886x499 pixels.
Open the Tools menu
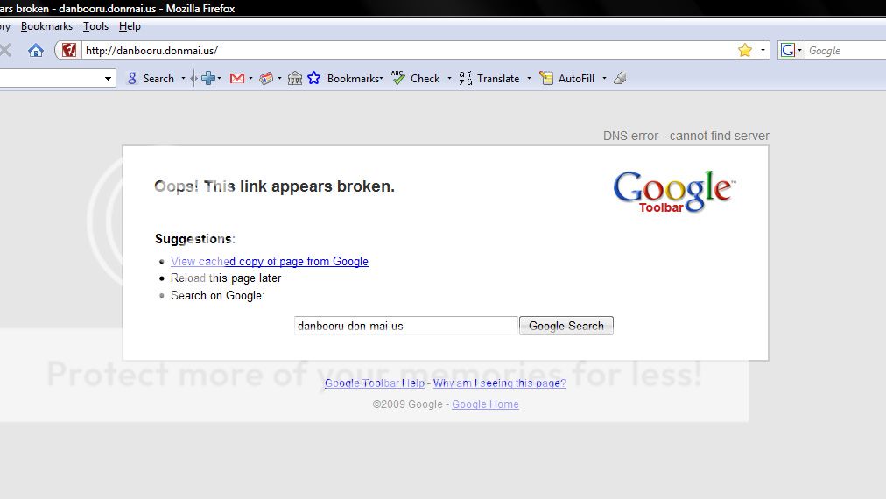(95, 26)
